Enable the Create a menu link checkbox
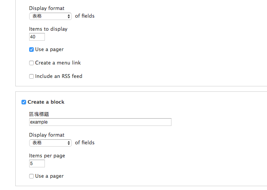The width and height of the screenshot is (267, 190). click(31, 63)
